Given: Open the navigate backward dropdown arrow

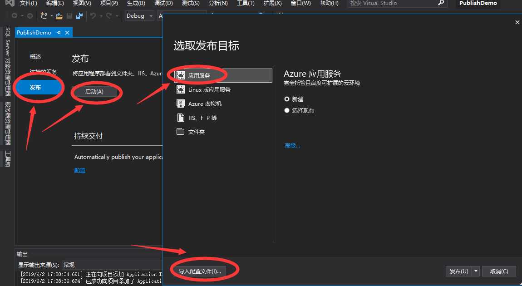Looking at the screenshot, I should point(22,15).
